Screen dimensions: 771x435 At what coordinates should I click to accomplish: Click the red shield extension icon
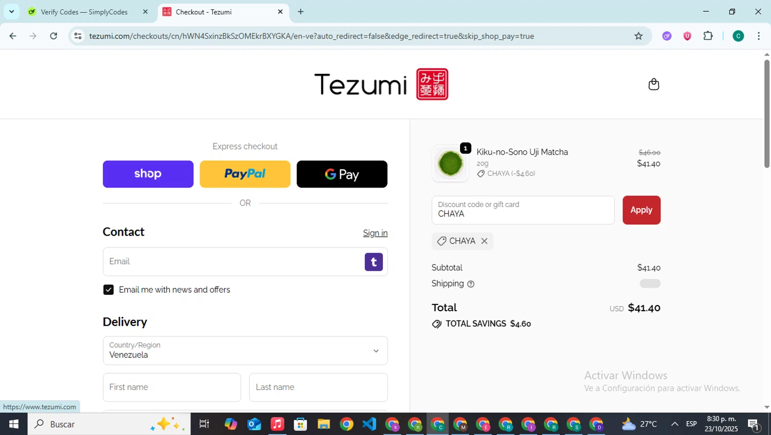pyautogui.click(x=687, y=36)
